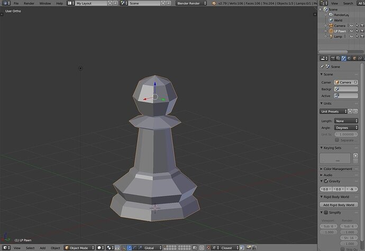365x251 pixels.
Task: Open the 3D view Add menu
Action: (x=43, y=248)
